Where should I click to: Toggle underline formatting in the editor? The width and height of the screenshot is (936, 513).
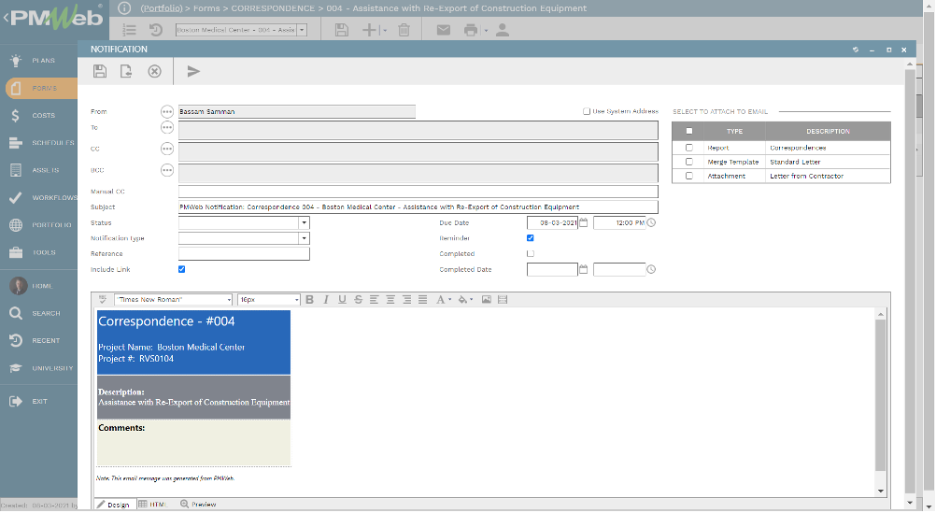pyautogui.click(x=342, y=300)
